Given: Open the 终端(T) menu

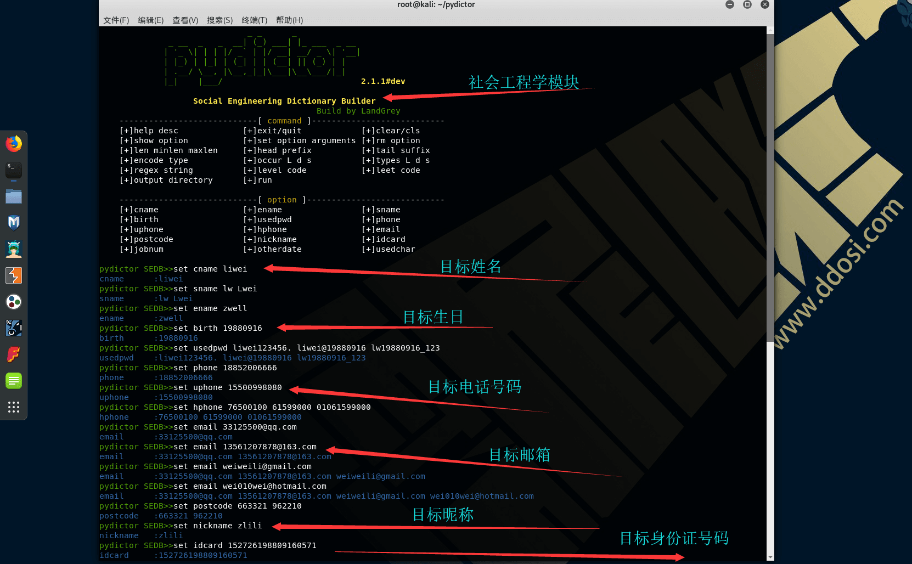Looking at the screenshot, I should pyautogui.click(x=255, y=20).
